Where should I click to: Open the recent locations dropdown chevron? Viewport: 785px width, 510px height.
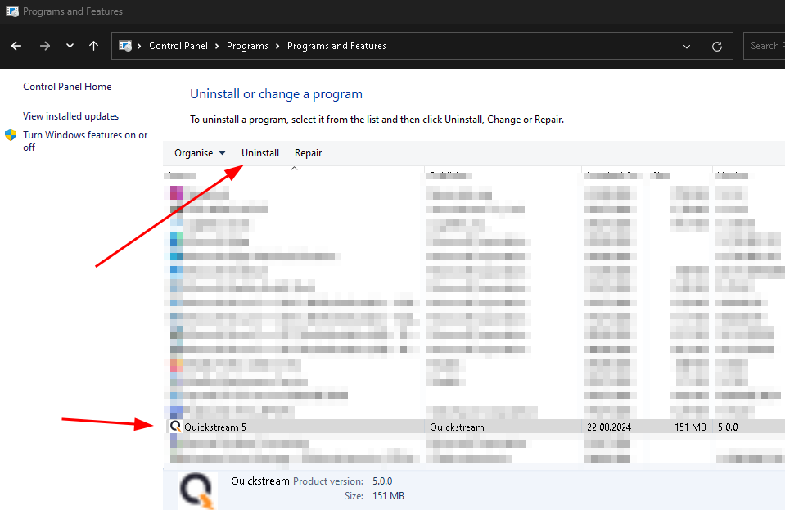pyautogui.click(x=70, y=46)
